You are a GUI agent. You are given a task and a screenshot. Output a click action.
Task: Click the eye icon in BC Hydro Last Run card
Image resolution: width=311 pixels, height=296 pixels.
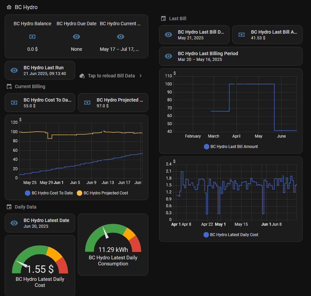pyautogui.click(x=14, y=70)
